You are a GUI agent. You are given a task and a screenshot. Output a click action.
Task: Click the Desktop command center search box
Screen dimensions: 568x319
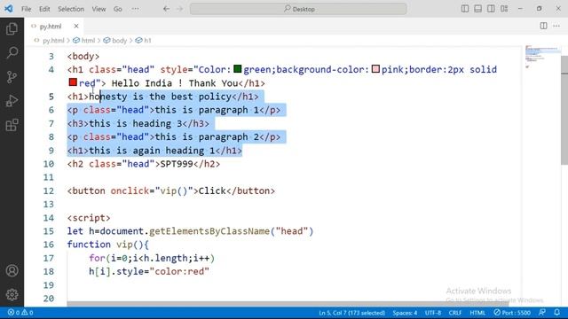click(x=298, y=9)
